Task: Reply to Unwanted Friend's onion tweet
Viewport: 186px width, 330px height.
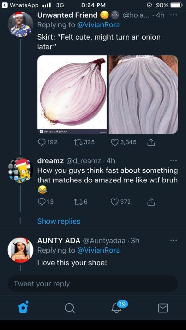Action: pyautogui.click(x=47, y=142)
